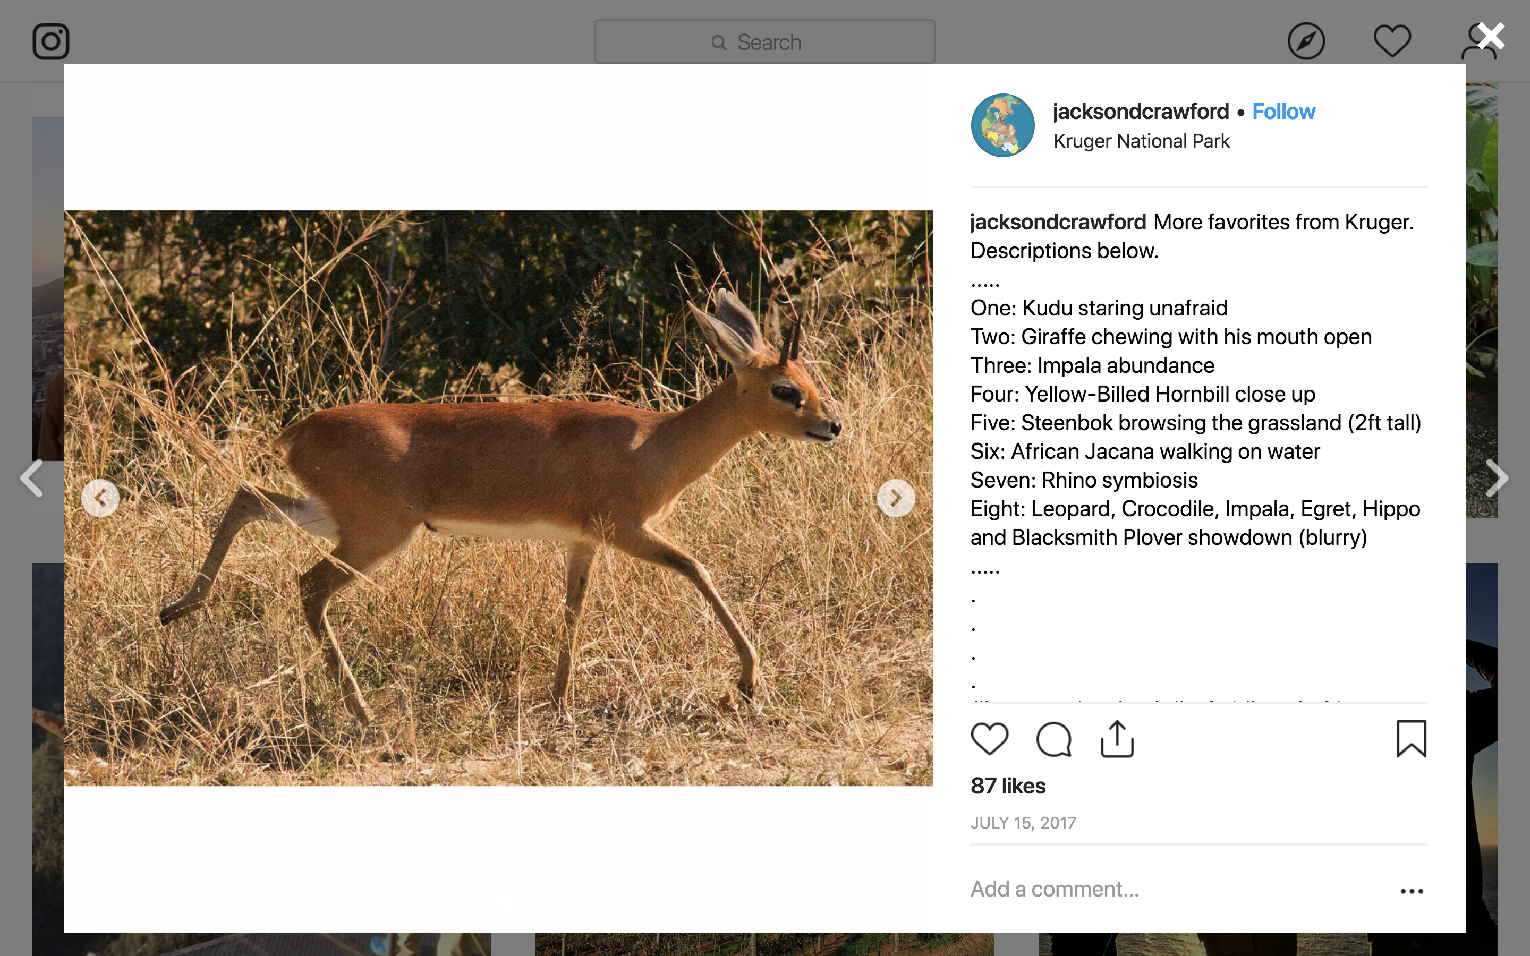
Task: Click the Instagram logo home icon
Action: (x=50, y=42)
